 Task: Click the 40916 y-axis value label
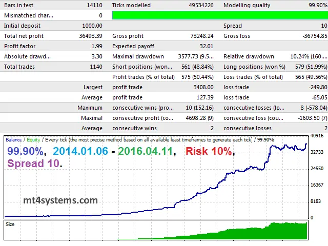pyautogui.click(x=318, y=136)
